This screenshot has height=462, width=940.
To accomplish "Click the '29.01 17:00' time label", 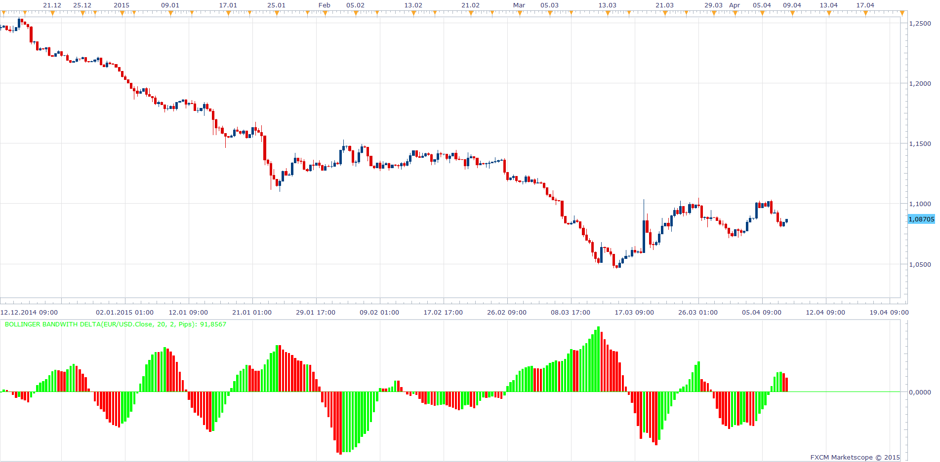I will coord(316,312).
